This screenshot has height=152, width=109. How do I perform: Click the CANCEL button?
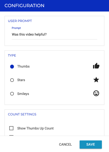click(x=66, y=144)
